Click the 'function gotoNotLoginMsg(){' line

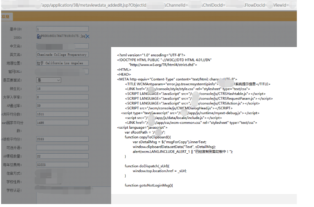coord(149,185)
